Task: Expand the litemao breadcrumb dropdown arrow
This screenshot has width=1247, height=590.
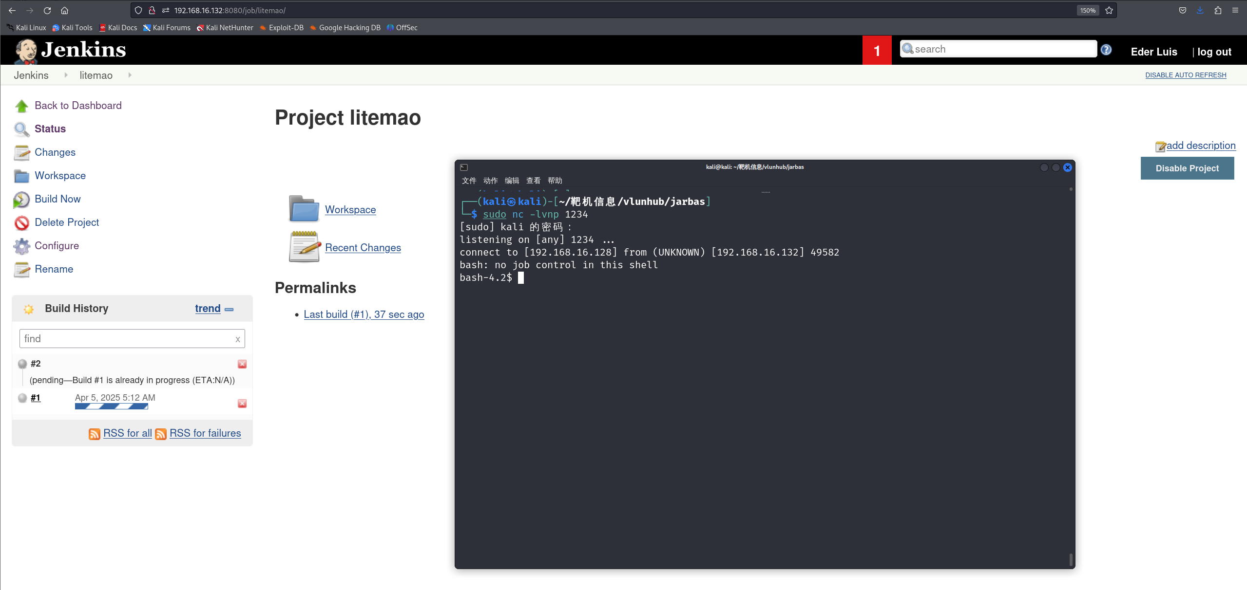Action: (x=130, y=75)
